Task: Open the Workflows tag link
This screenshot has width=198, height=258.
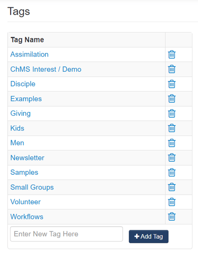Action: click(27, 217)
